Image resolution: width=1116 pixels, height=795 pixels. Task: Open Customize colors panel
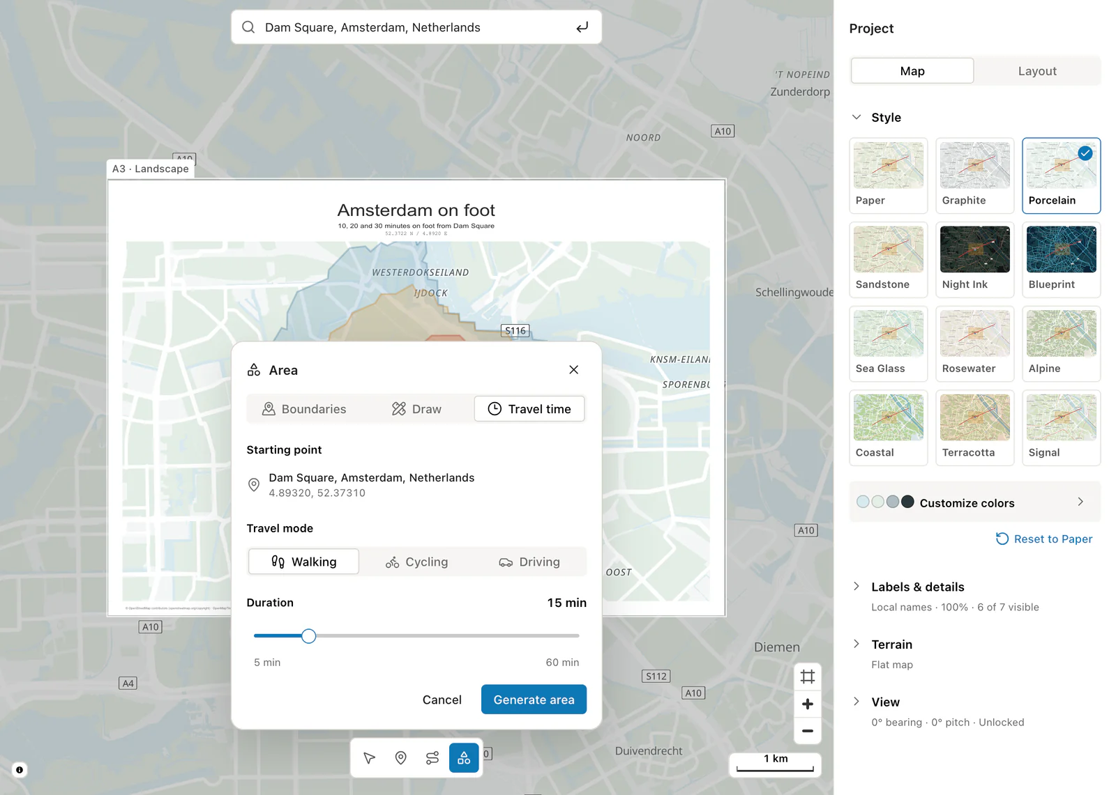(x=975, y=502)
